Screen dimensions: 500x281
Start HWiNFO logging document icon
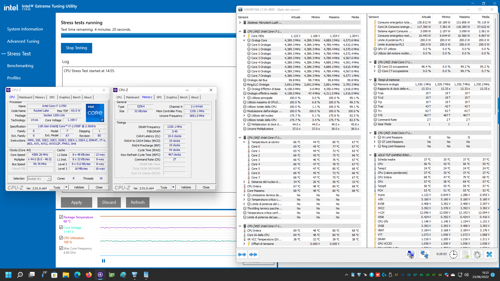(x=465, y=254)
